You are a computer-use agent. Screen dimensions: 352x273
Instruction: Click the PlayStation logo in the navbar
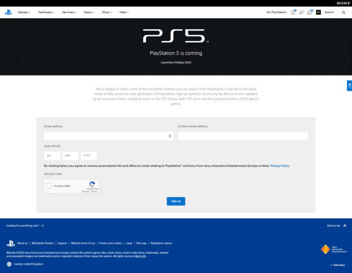pyautogui.click(x=8, y=12)
